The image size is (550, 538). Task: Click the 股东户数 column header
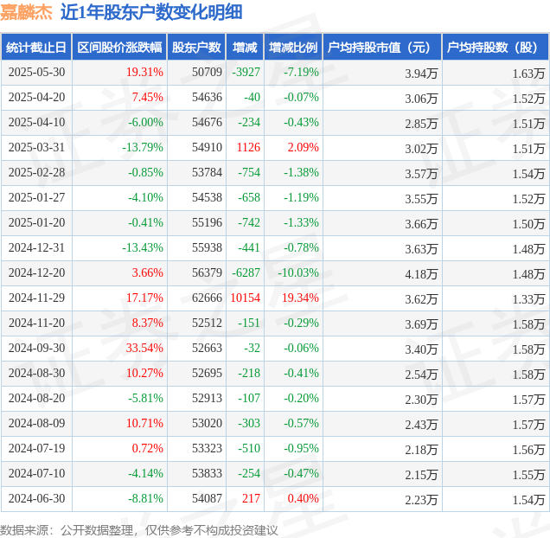point(196,47)
